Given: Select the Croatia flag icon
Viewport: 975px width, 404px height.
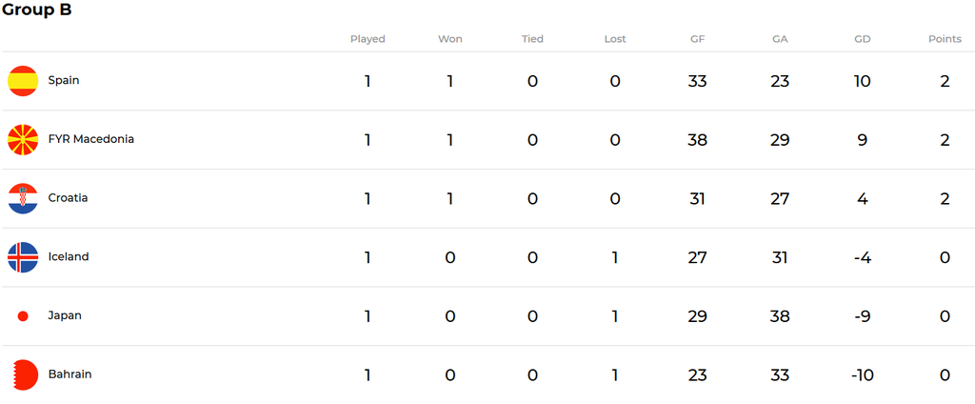Looking at the screenshot, I should tap(23, 198).
